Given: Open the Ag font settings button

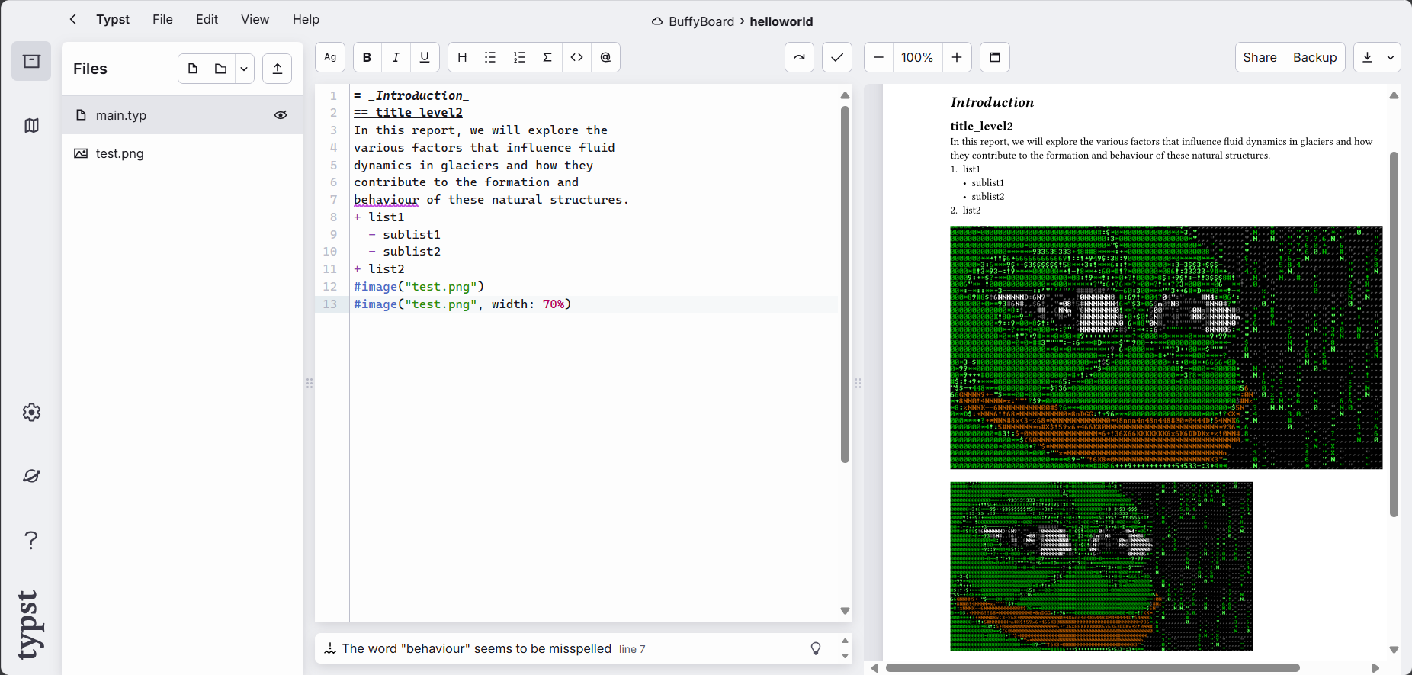Looking at the screenshot, I should pos(330,57).
